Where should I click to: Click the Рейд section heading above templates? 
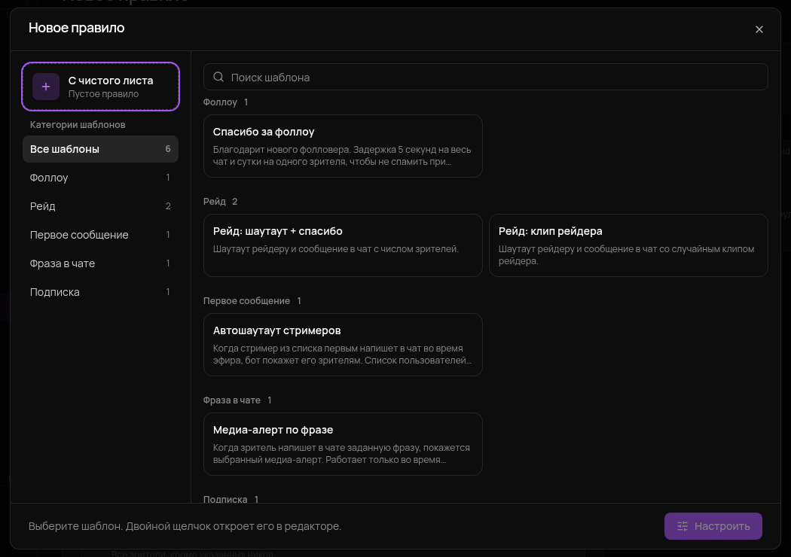tap(215, 201)
